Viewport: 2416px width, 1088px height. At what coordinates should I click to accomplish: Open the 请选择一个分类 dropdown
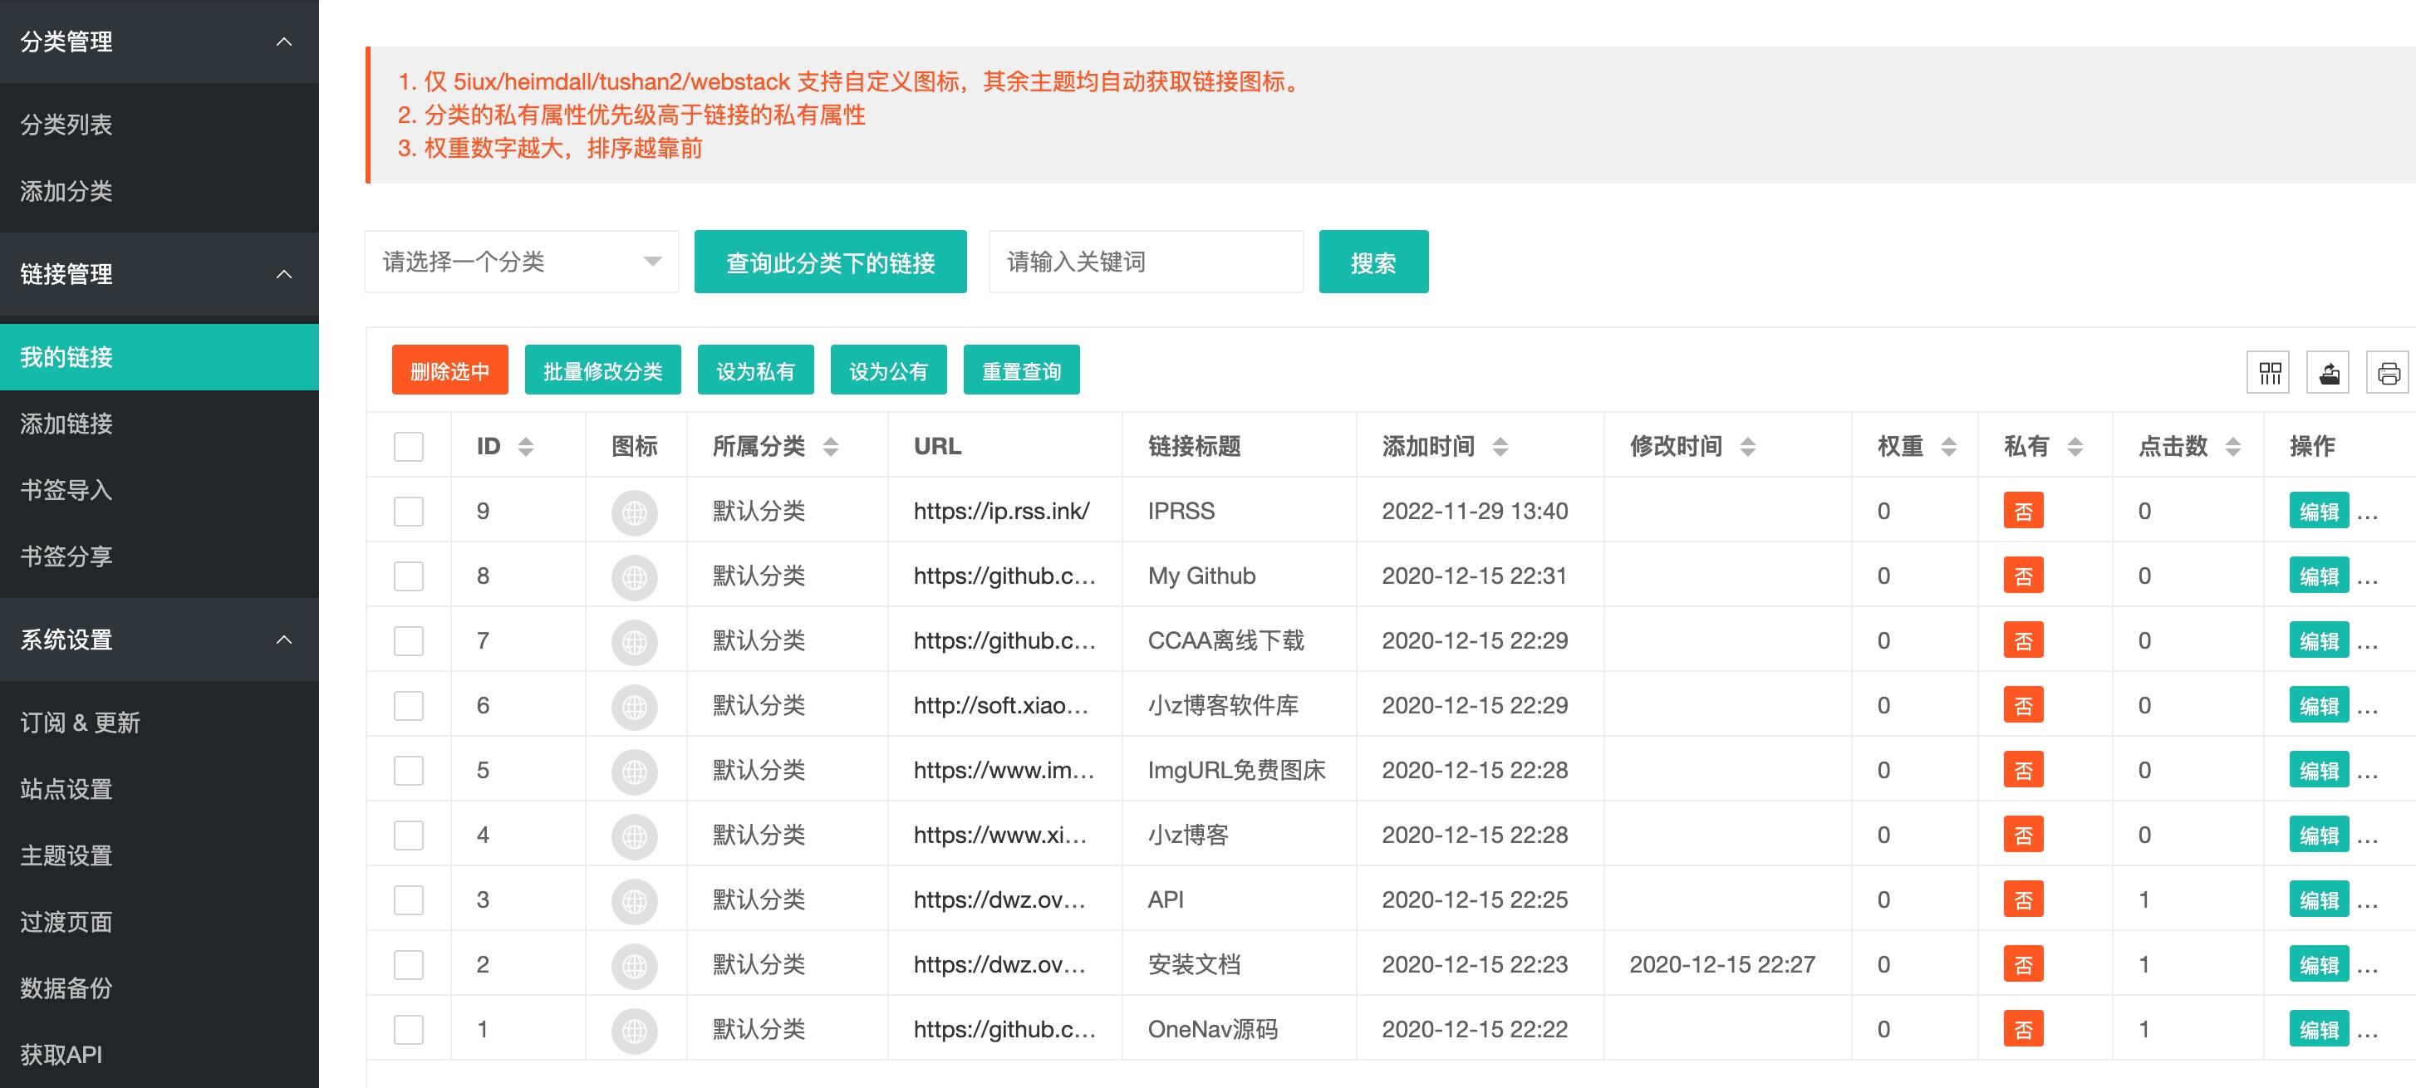(521, 262)
